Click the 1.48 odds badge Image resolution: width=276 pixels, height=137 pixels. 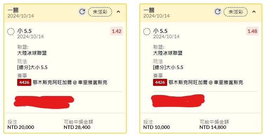[252, 31]
